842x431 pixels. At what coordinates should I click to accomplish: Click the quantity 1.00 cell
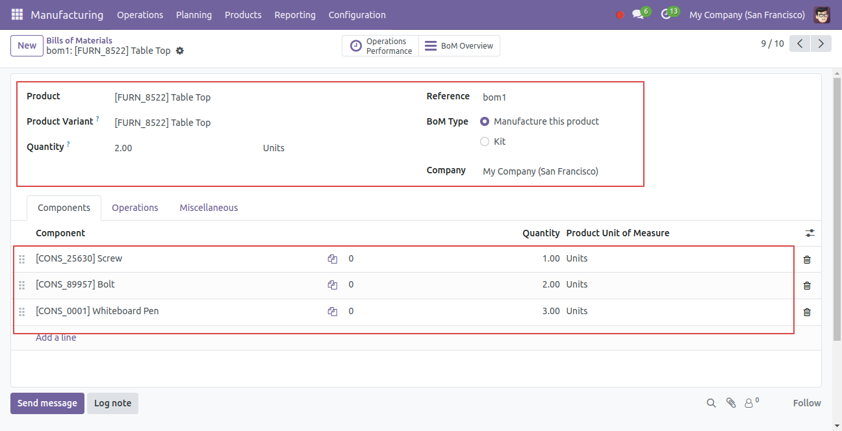[x=551, y=258]
